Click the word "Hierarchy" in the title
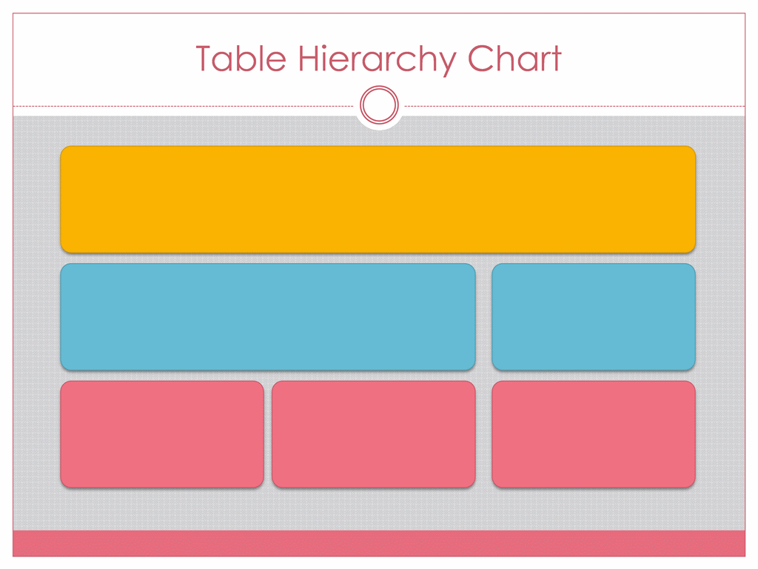 pos(377,59)
